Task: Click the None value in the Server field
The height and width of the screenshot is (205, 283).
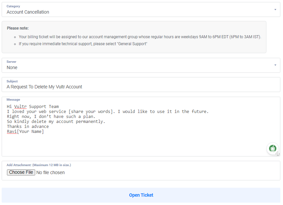Action: coord(12,67)
